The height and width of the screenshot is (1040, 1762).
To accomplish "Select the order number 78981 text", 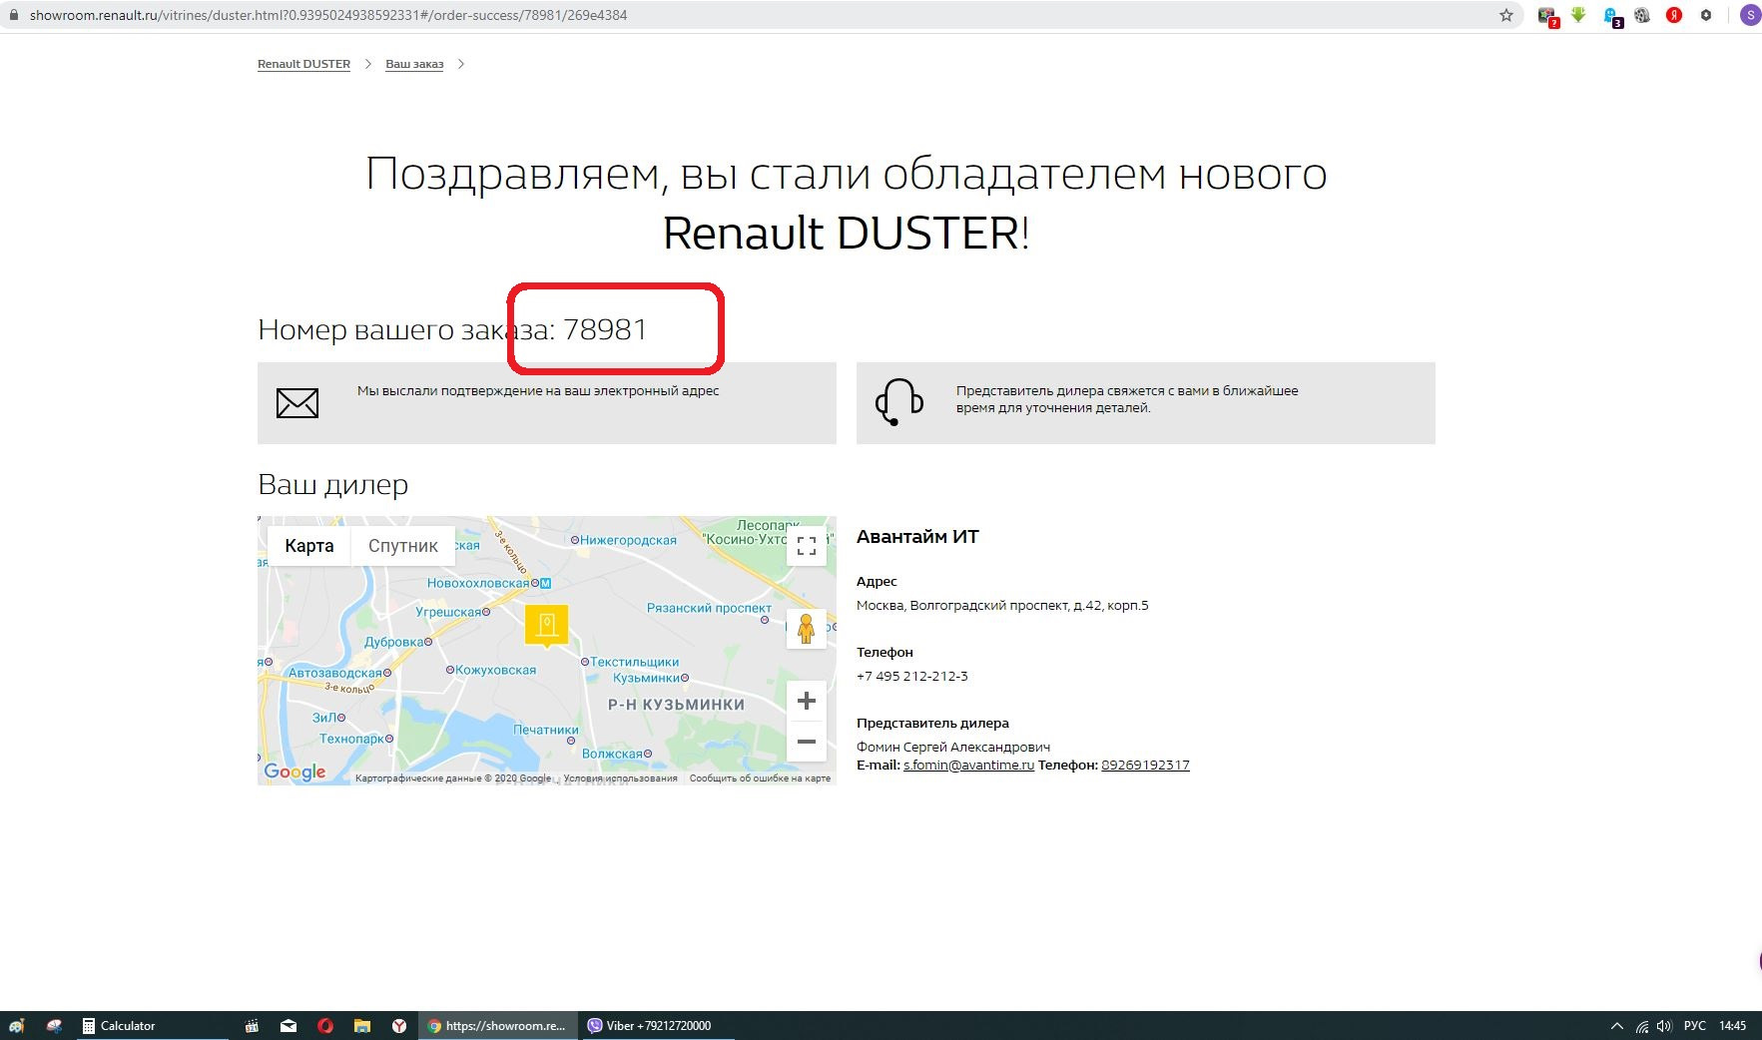I will pyautogui.click(x=605, y=329).
